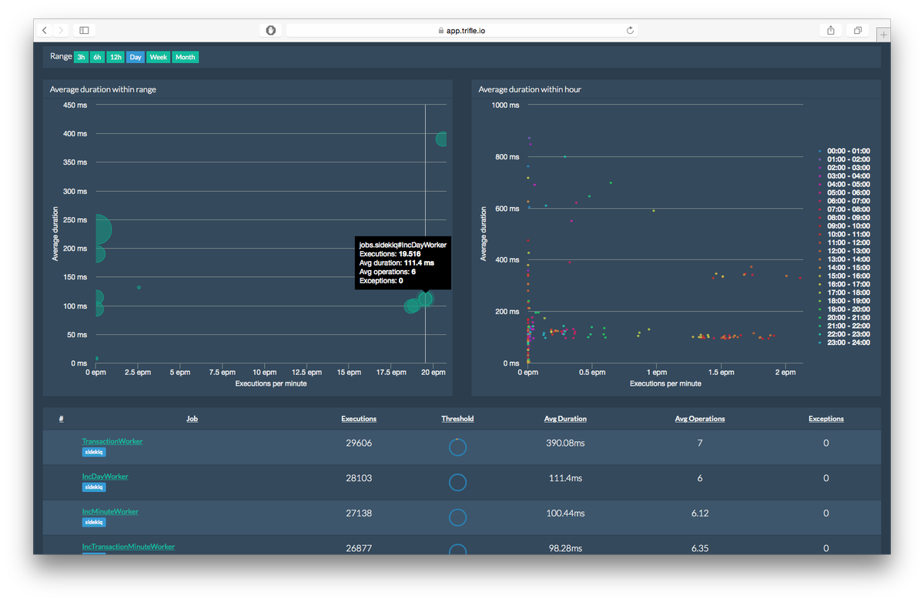
Task: Open the IncMinuteWorker job link
Action: pyautogui.click(x=110, y=511)
